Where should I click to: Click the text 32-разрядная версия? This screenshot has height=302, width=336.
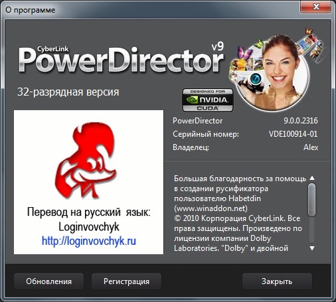68,92
